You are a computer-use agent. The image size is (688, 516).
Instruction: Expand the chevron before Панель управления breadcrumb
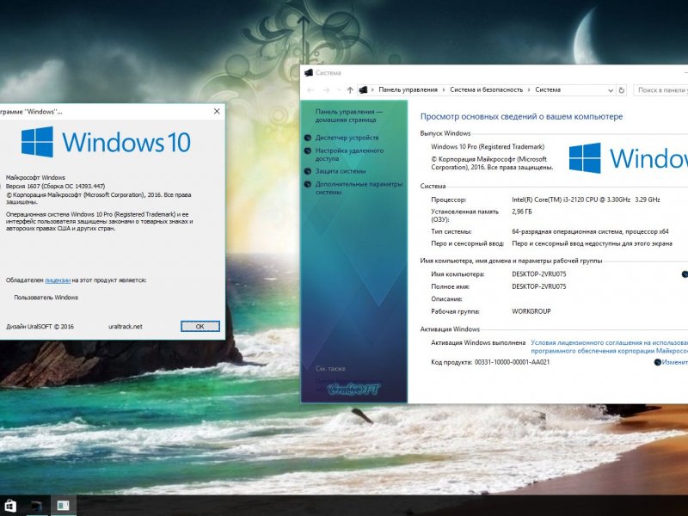pos(373,90)
